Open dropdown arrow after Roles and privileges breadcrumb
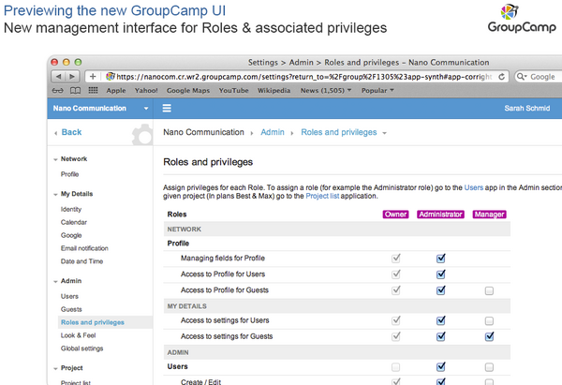 [385, 133]
